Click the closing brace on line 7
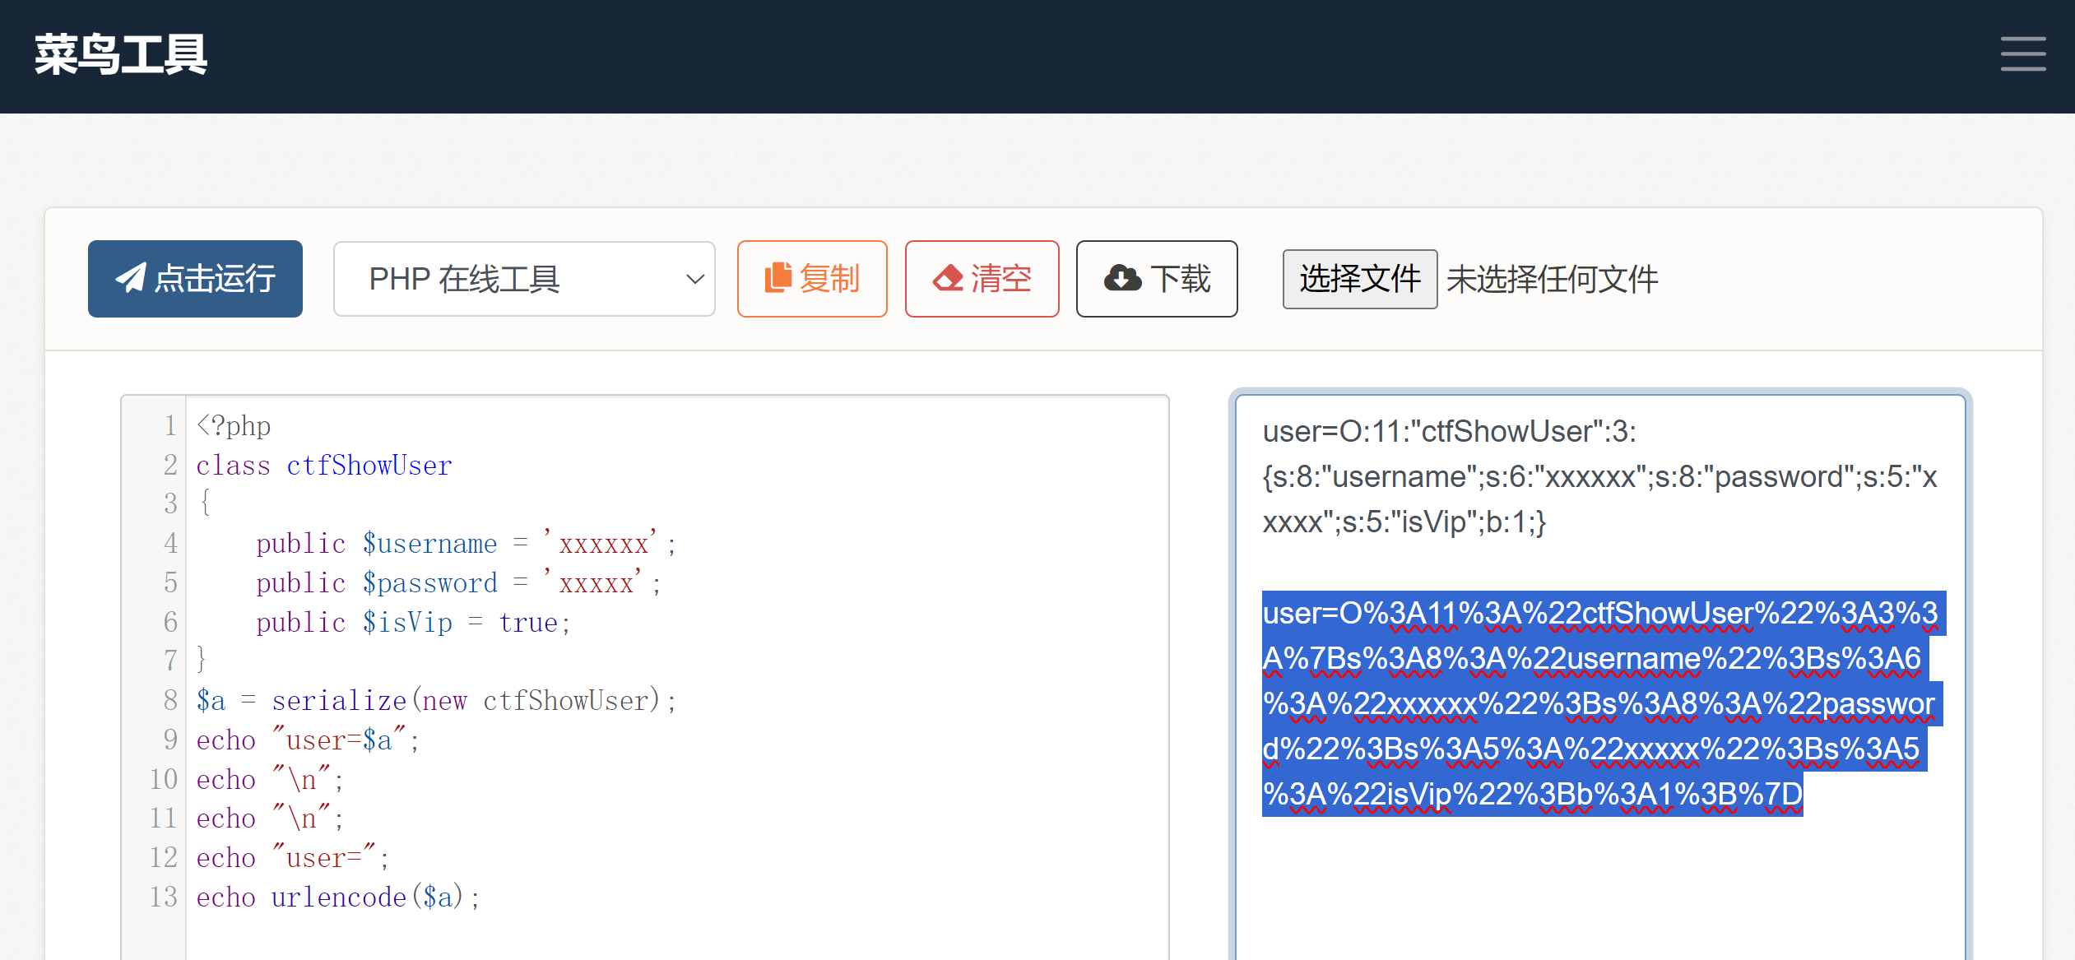The image size is (2075, 960). (202, 661)
